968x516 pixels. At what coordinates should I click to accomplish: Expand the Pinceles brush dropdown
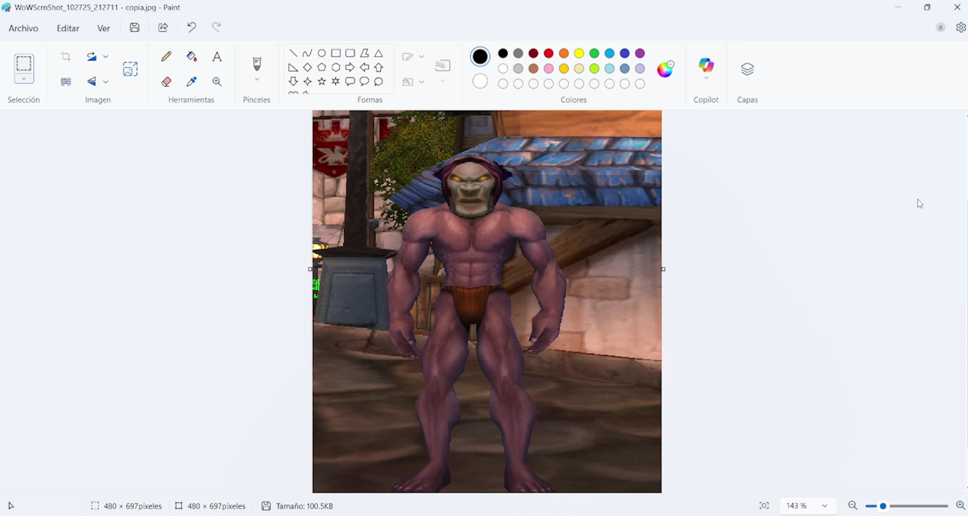click(x=257, y=80)
